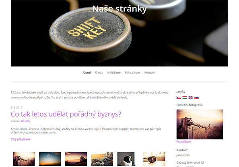The image size is (239, 167).
Task: Open the Fotoalbum link under the sidebar photo
Action: click(183, 142)
